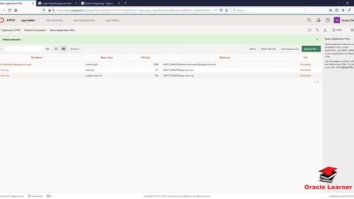Click the tracking protection shield icon

pos(44,10)
